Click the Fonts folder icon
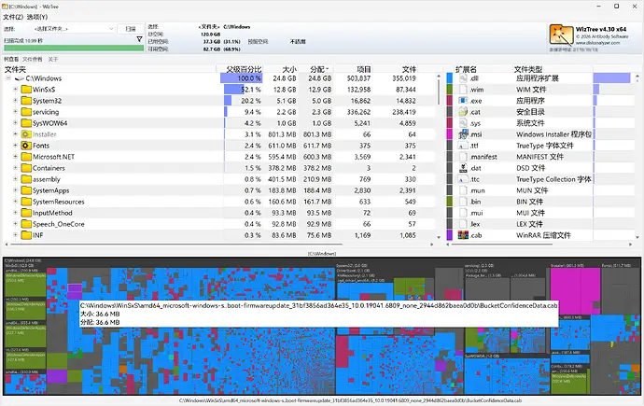This screenshot has height=406, width=644. [26, 146]
